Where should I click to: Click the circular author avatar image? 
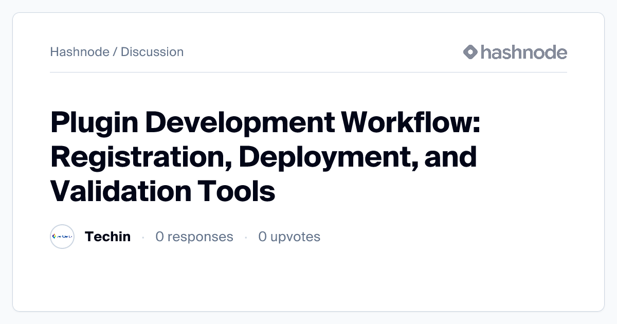point(62,237)
